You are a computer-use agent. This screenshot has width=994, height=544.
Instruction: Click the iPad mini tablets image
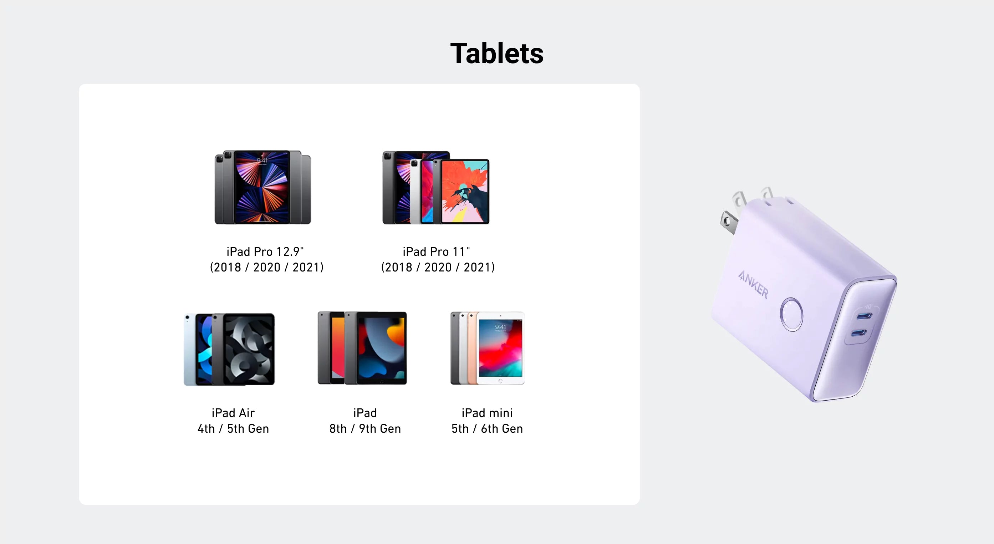[x=487, y=348]
